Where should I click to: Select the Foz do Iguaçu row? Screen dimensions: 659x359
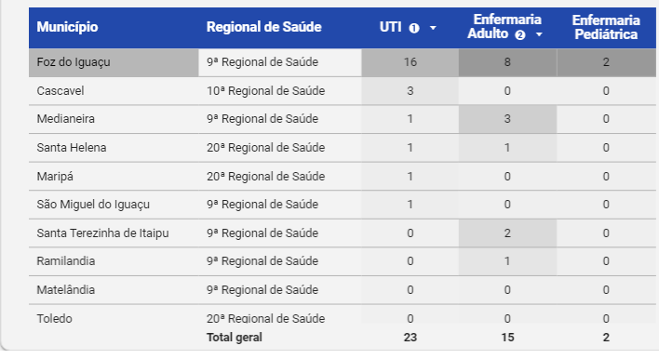point(343,62)
